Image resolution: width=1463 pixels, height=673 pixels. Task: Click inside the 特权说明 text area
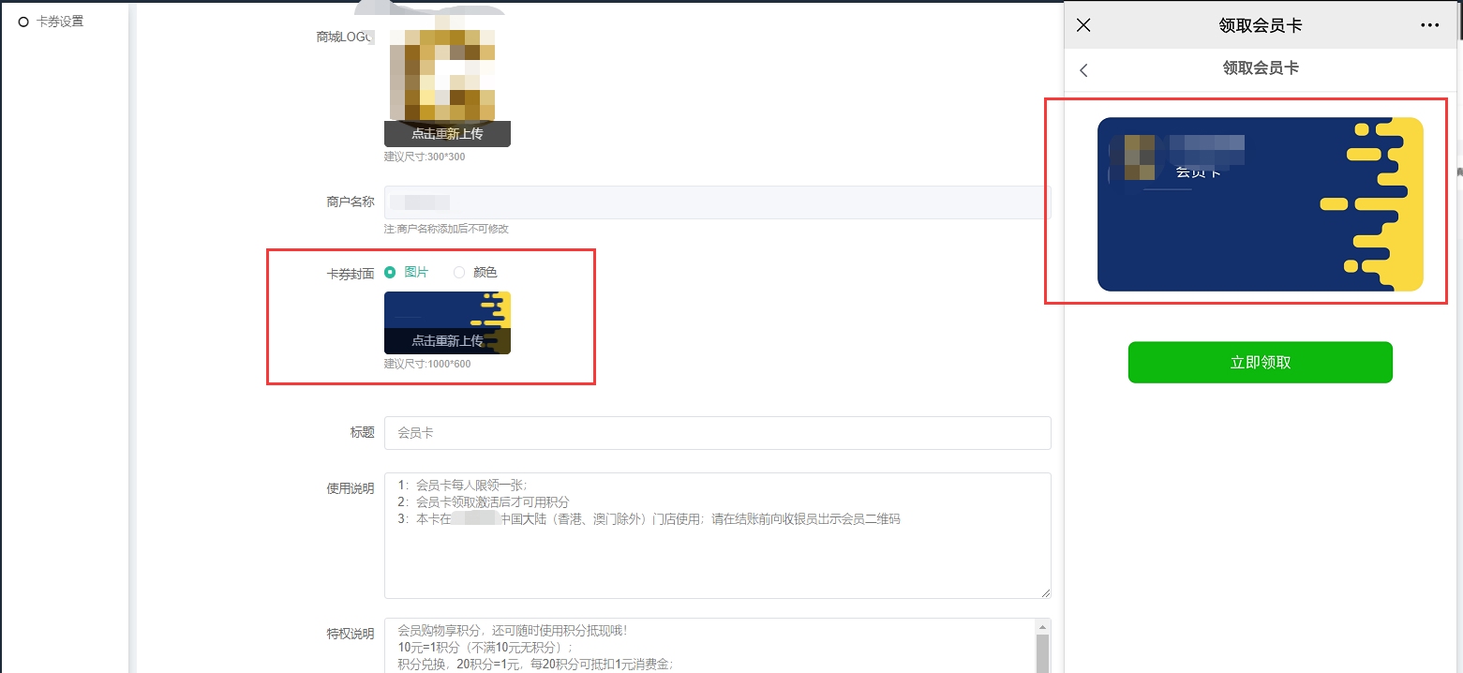[x=708, y=647]
